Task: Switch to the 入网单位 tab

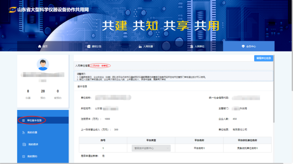Action: click(x=199, y=46)
